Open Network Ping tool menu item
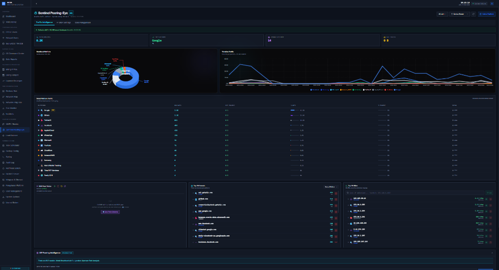Screen dimensions: 499x270 pos(14,102)
